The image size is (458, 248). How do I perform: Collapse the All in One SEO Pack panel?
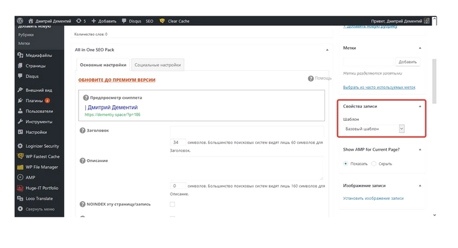[x=327, y=50]
